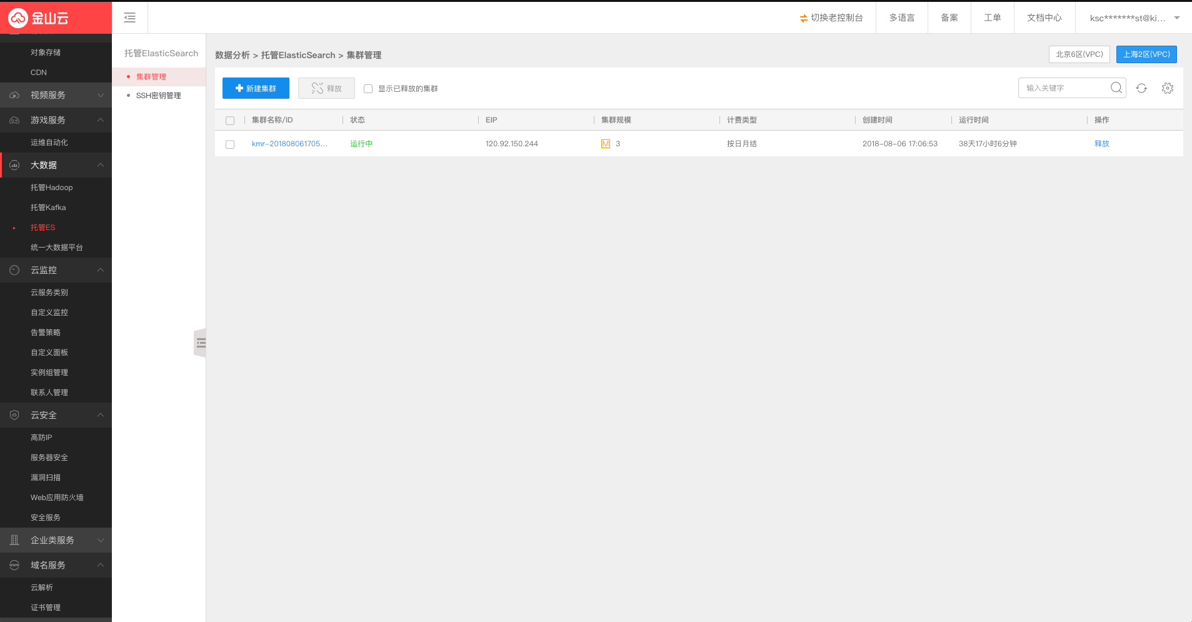Image resolution: width=1192 pixels, height=622 pixels.
Task: Open Web应用防火墙 in the sidebar
Action: click(x=57, y=498)
